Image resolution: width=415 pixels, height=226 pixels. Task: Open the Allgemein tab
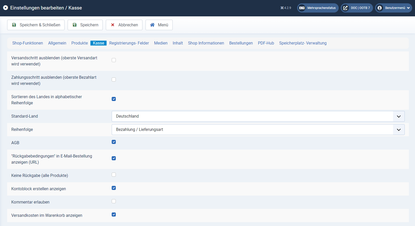[57, 43]
